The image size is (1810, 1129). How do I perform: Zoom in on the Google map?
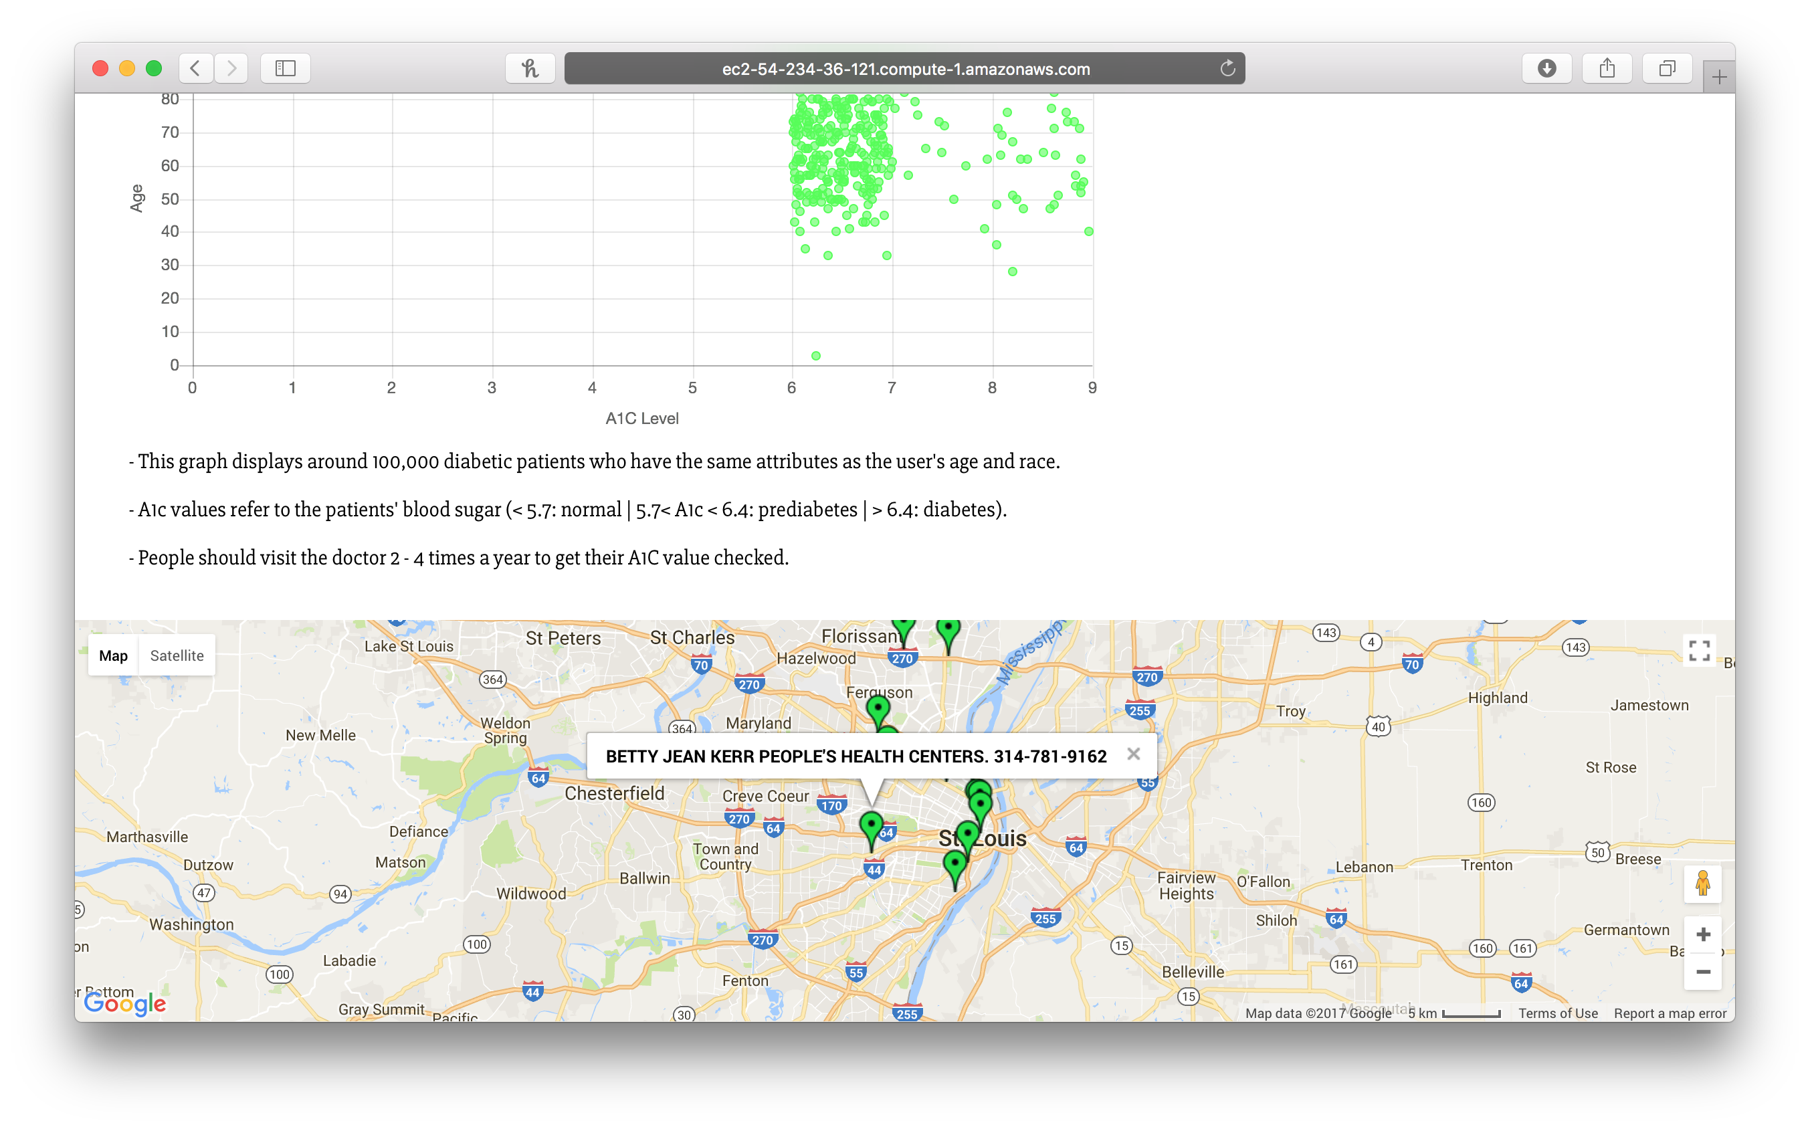click(x=1702, y=935)
